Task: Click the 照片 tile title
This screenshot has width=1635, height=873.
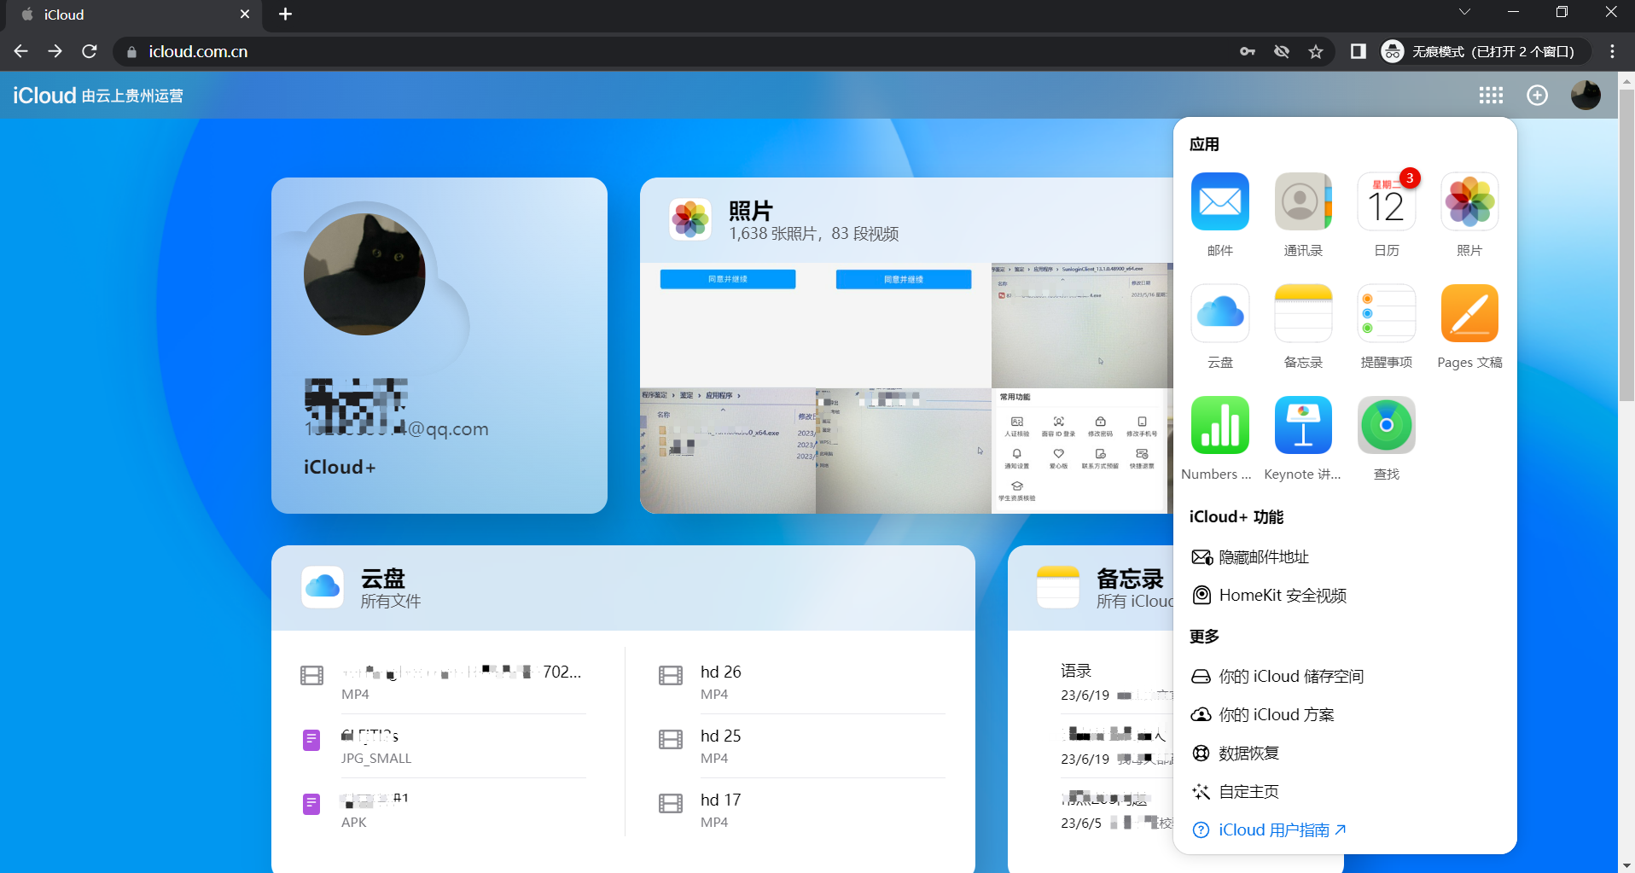Action: tap(750, 211)
